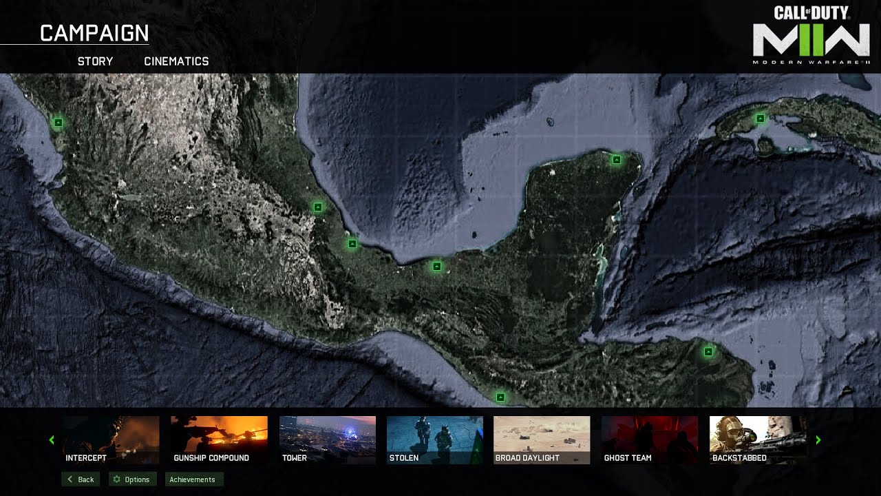Image resolution: width=881 pixels, height=496 pixels.
Task: Click the Call of Duty MWII logo
Action: click(811, 35)
